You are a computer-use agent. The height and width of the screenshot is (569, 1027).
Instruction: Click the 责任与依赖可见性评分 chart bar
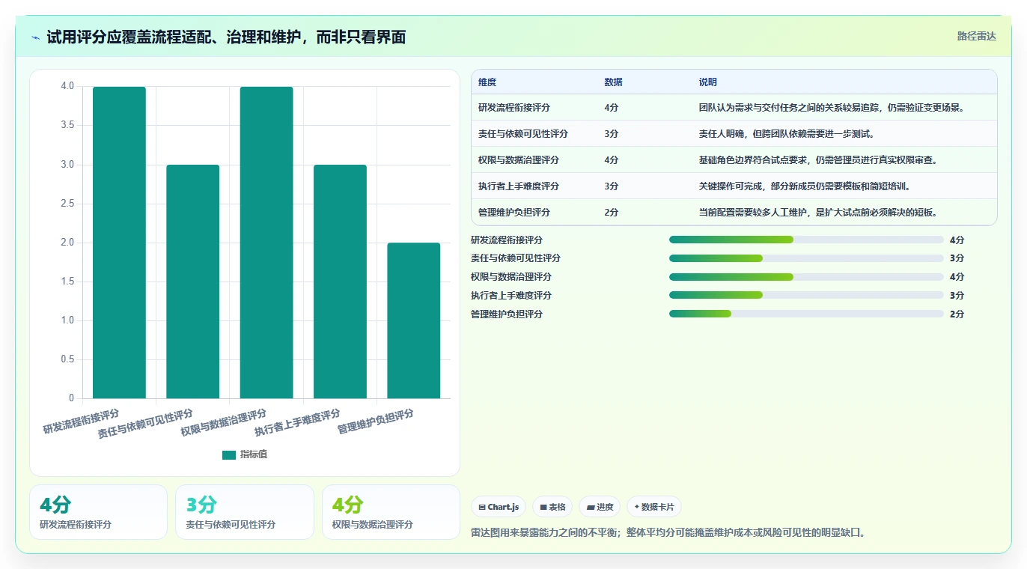point(193,282)
